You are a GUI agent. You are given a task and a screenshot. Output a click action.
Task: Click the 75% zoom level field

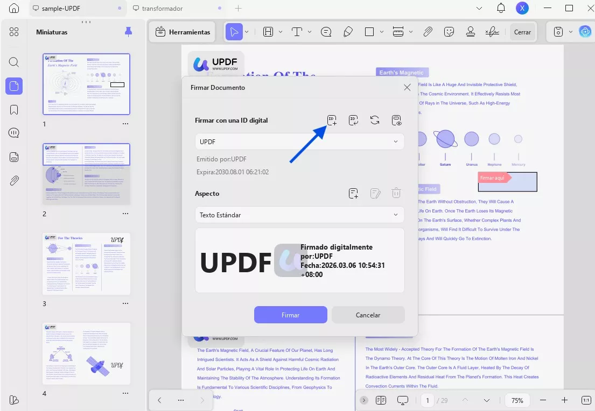(x=517, y=400)
